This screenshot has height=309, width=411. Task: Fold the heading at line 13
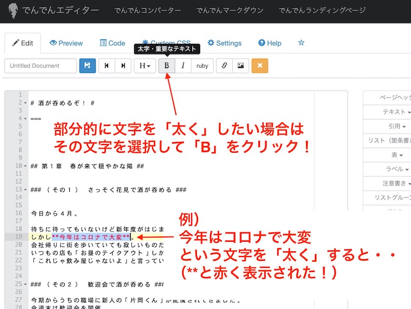26,190
